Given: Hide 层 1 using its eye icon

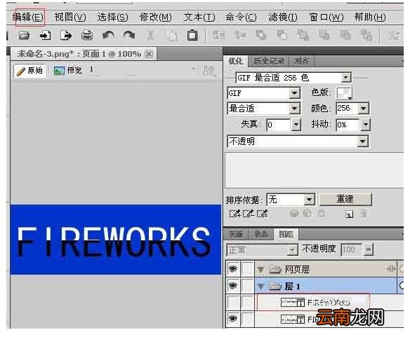Looking at the screenshot, I should 232,286.
